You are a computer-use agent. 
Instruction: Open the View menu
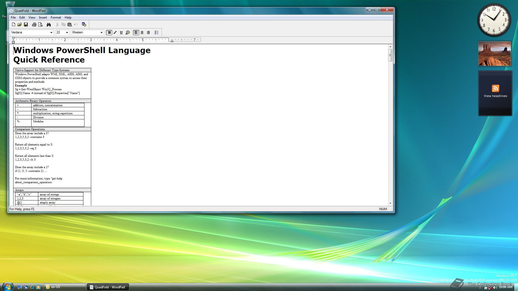[32, 18]
